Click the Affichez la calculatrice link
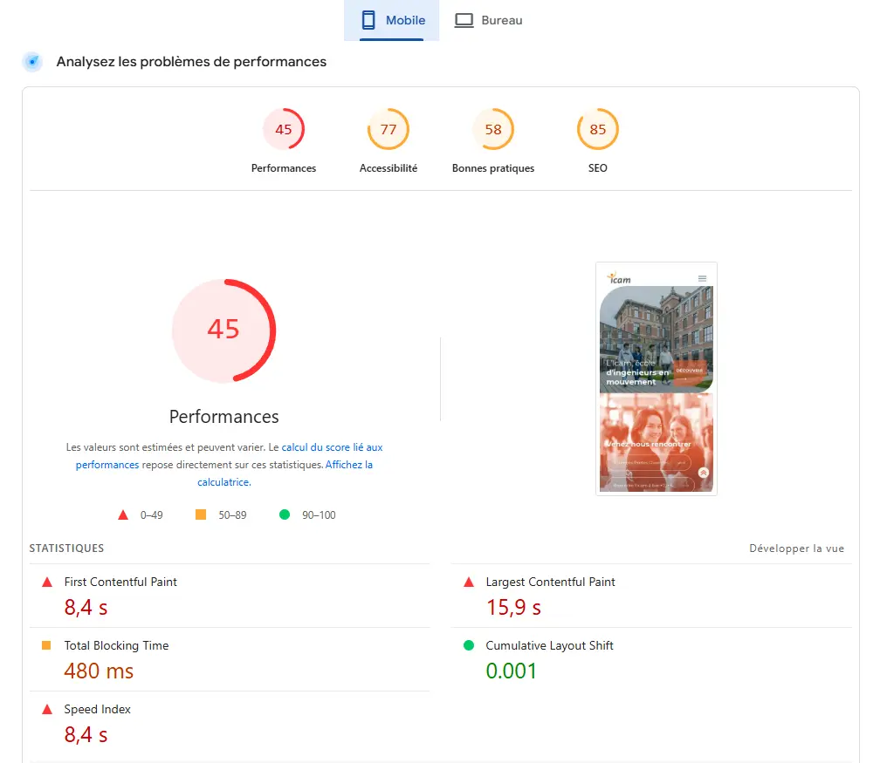Screen dimensions: 880x763 click(x=348, y=466)
